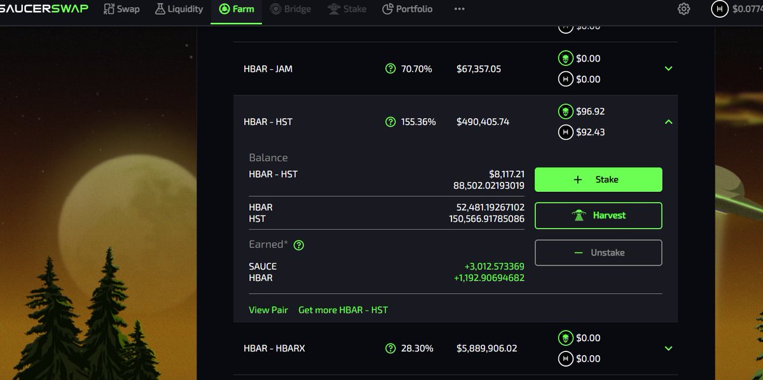
Task: Click the help icon beside 155.36% APR
Action: point(390,121)
